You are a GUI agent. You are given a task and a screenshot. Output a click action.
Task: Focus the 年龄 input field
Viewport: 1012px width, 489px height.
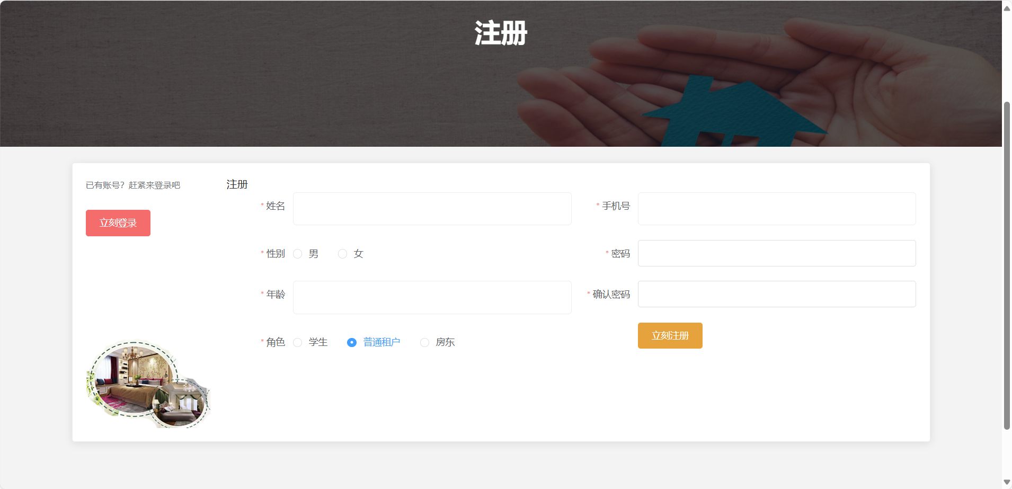point(432,297)
